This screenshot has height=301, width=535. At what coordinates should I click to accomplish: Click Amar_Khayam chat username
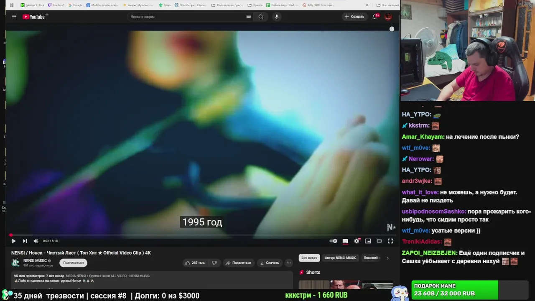423,137
